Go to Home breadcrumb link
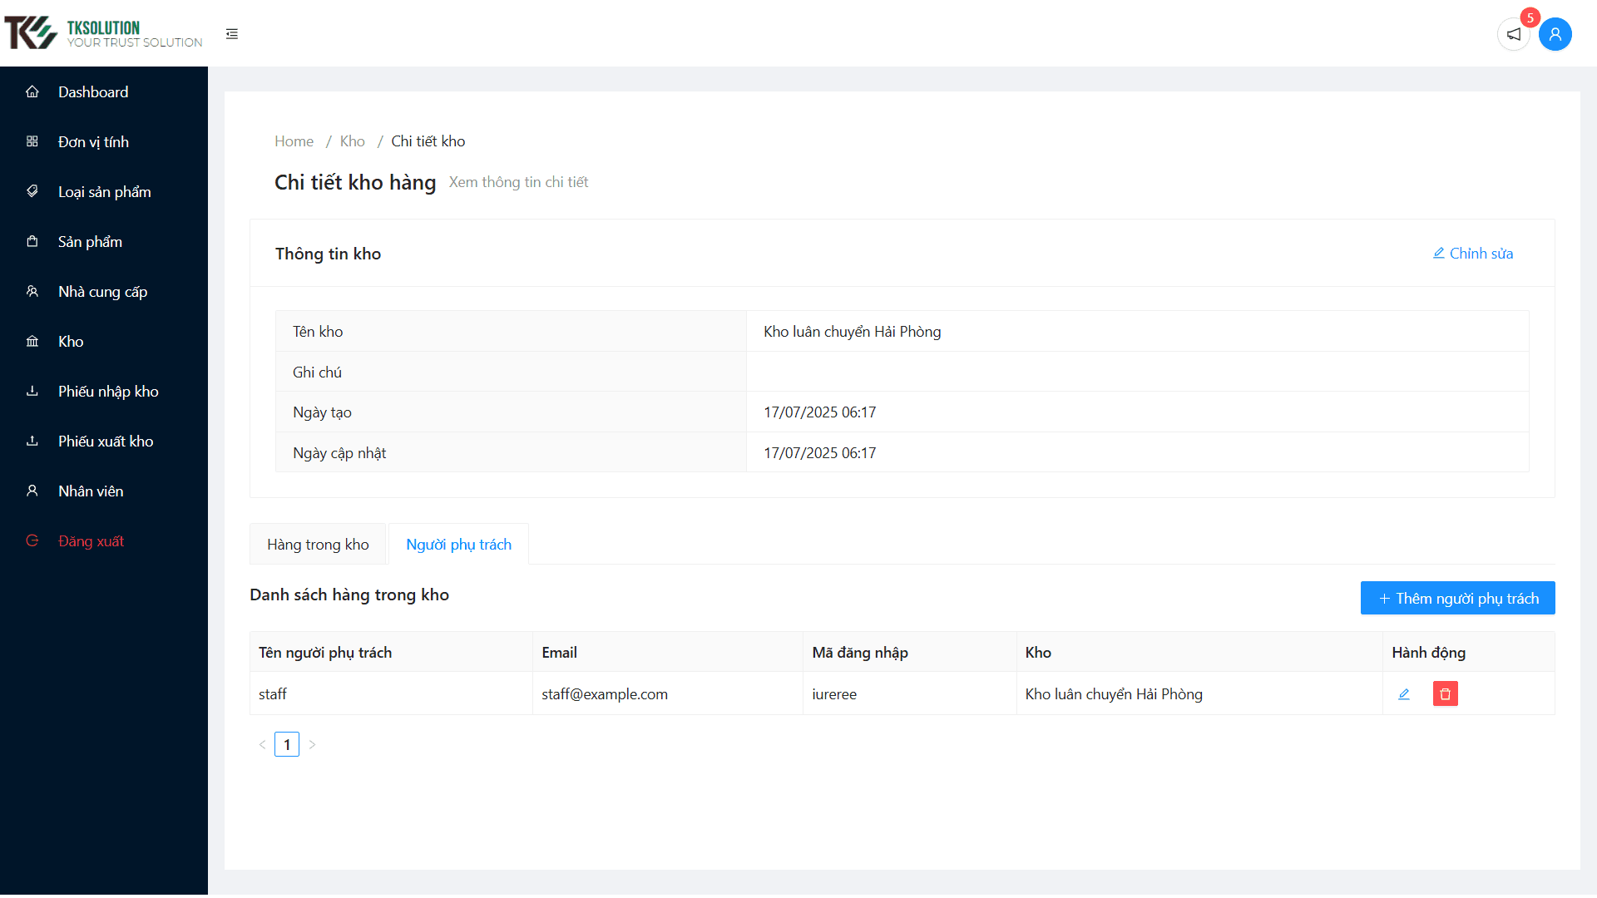The height and width of the screenshot is (898, 1597). pos(294,141)
